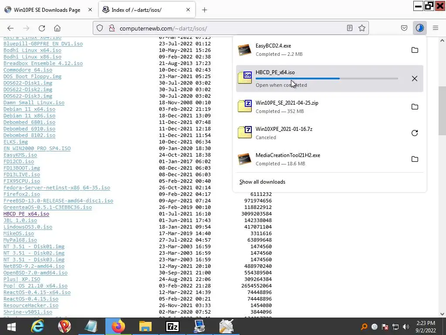Click the NT_3.51_-_Disk02.img link
446x335 pixels.
click(34, 253)
